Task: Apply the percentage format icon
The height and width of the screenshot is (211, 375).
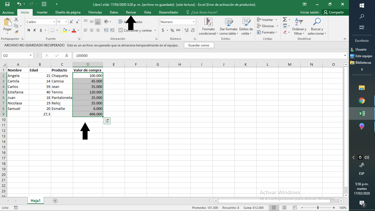Action: click(173, 30)
